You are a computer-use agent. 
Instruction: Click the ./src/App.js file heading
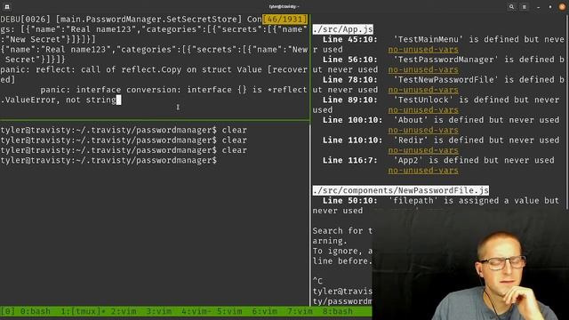342,29
